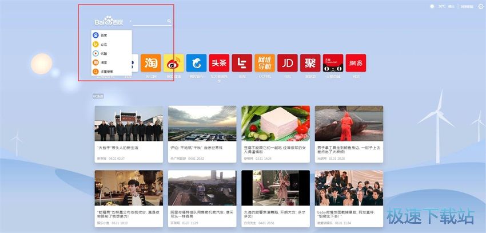Open headline starting 评论: 平地雪

pyautogui.click(x=197, y=148)
